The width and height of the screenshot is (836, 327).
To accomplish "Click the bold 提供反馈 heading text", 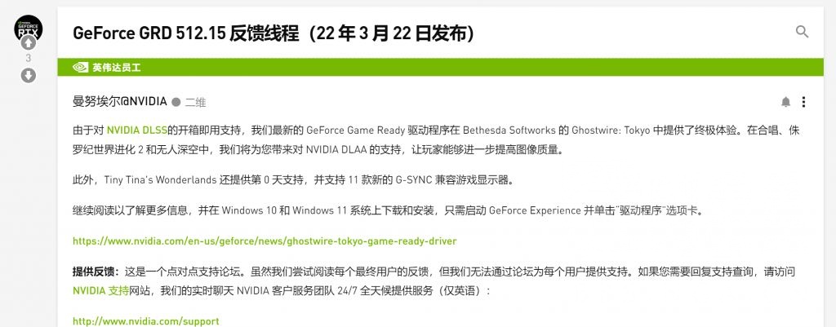I will (x=96, y=271).
